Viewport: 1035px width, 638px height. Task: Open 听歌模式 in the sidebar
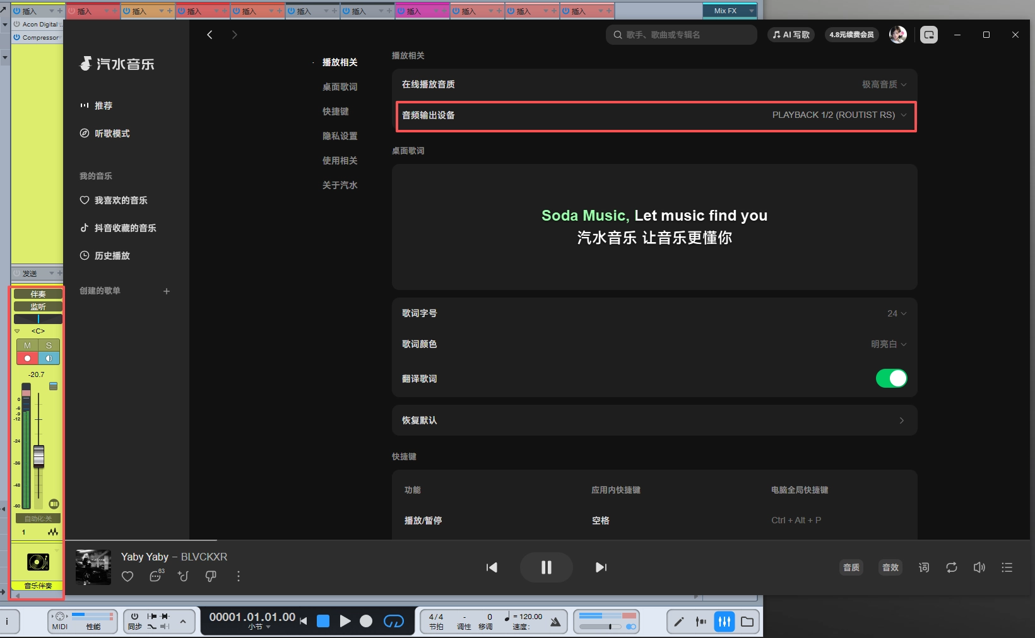pyautogui.click(x=105, y=134)
